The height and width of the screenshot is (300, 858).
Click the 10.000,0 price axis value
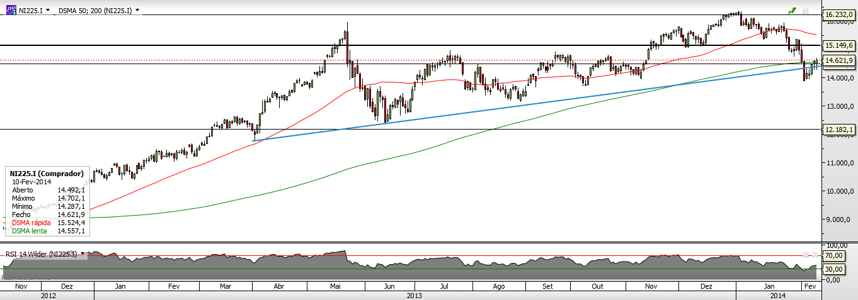click(838, 191)
